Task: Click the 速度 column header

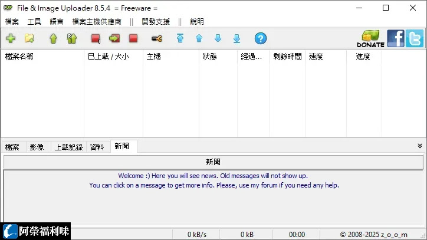Action: point(326,57)
